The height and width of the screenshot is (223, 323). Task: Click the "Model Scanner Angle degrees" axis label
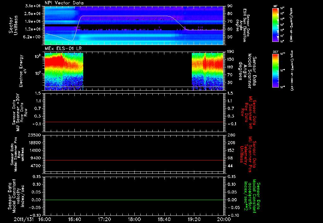(x=247, y=71)
